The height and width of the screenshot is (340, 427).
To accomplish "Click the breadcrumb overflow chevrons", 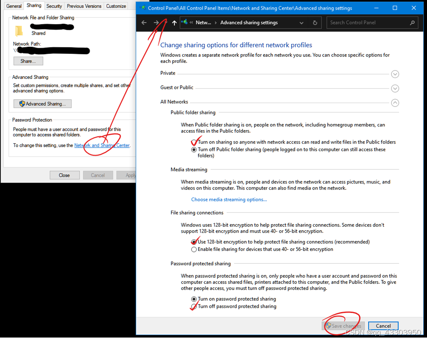I will [x=191, y=23].
